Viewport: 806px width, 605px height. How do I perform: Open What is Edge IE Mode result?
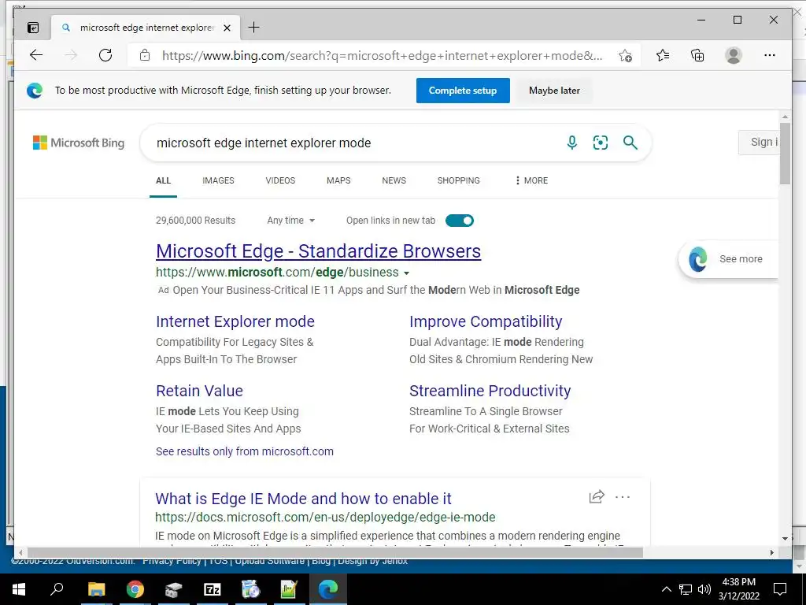[303, 499]
